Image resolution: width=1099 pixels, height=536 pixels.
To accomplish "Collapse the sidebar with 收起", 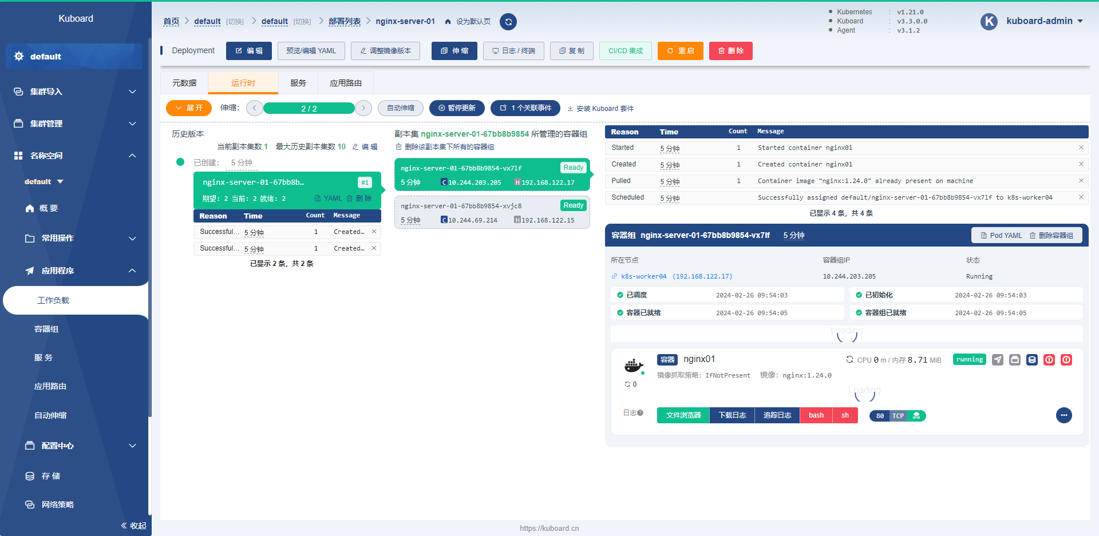I will pyautogui.click(x=133, y=526).
